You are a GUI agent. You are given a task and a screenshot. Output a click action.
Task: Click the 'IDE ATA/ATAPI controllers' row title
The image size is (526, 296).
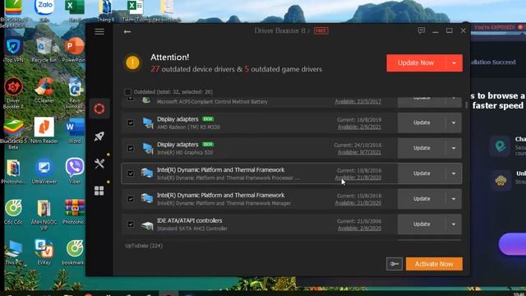[x=190, y=220]
